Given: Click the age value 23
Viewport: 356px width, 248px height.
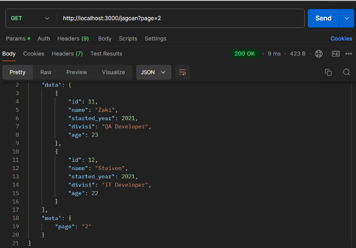Looking at the screenshot, I should coord(95,135).
